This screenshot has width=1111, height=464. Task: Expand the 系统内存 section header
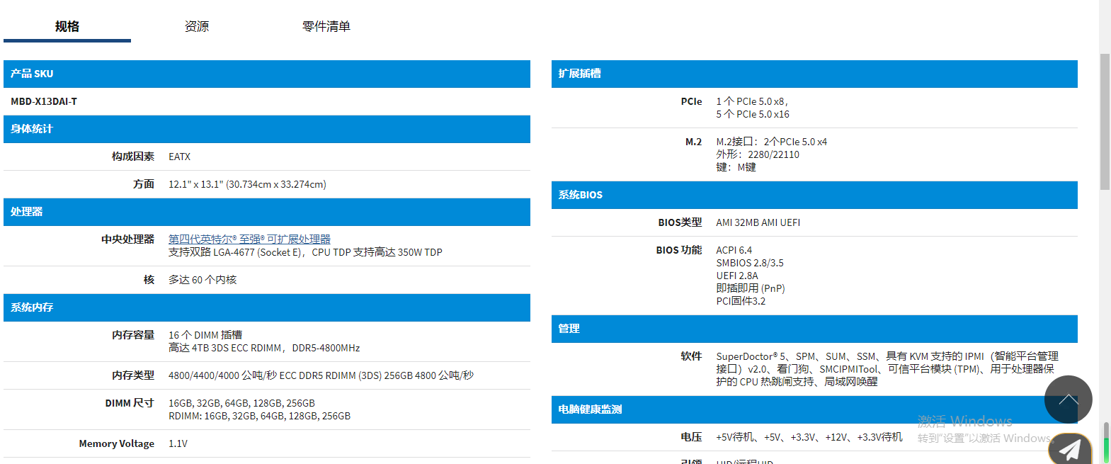point(266,307)
